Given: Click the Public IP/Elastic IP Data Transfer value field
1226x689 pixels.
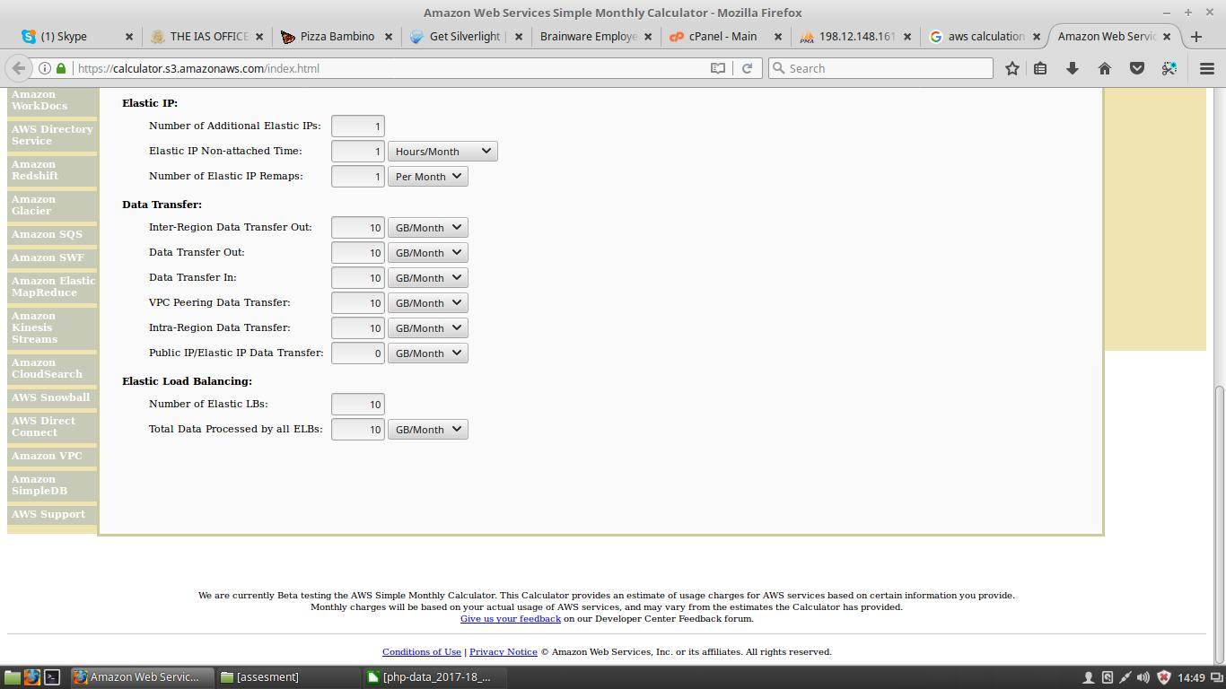Looking at the screenshot, I should 358,353.
